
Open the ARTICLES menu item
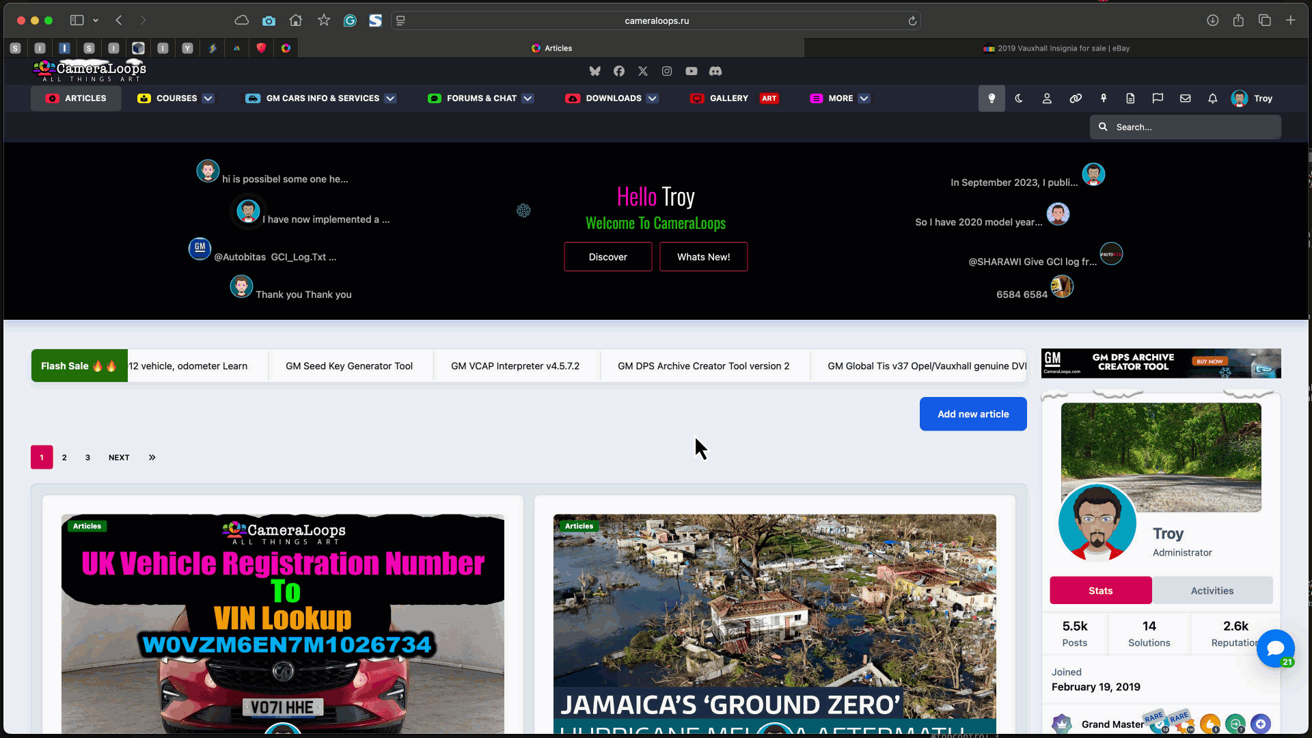[x=76, y=98]
